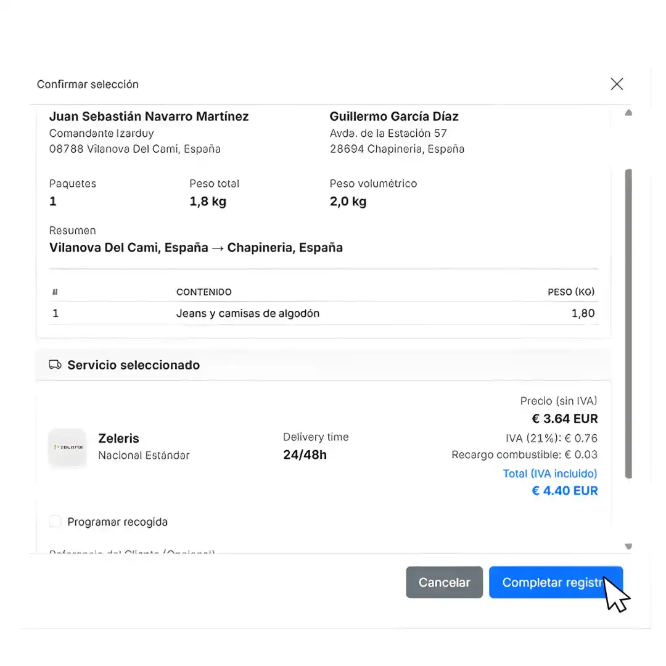666x666 pixels.
Task: Click the scrollbar down arrow
Action: coord(628,546)
